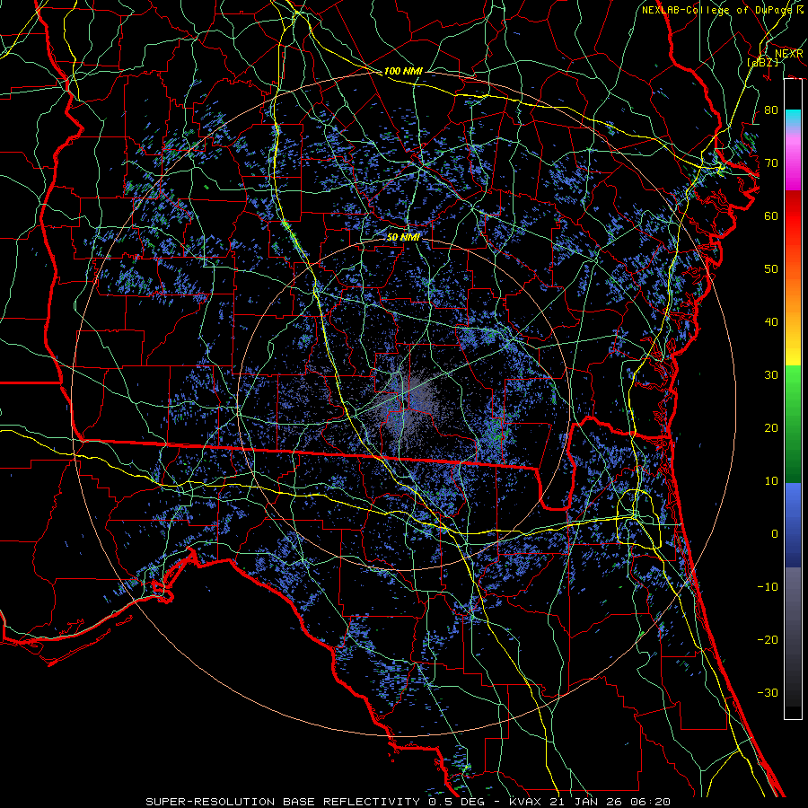Click the -30 value on the dBZ scale
The image size is (808, 808).
[768, 693]
